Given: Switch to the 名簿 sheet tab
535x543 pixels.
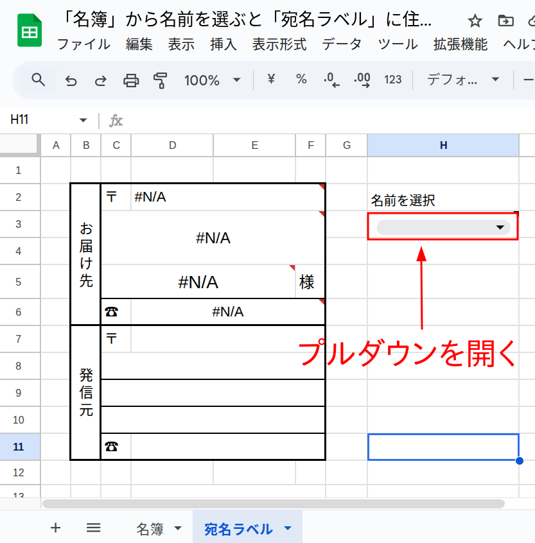Looking at the screenshot, I should coord(150,526).
